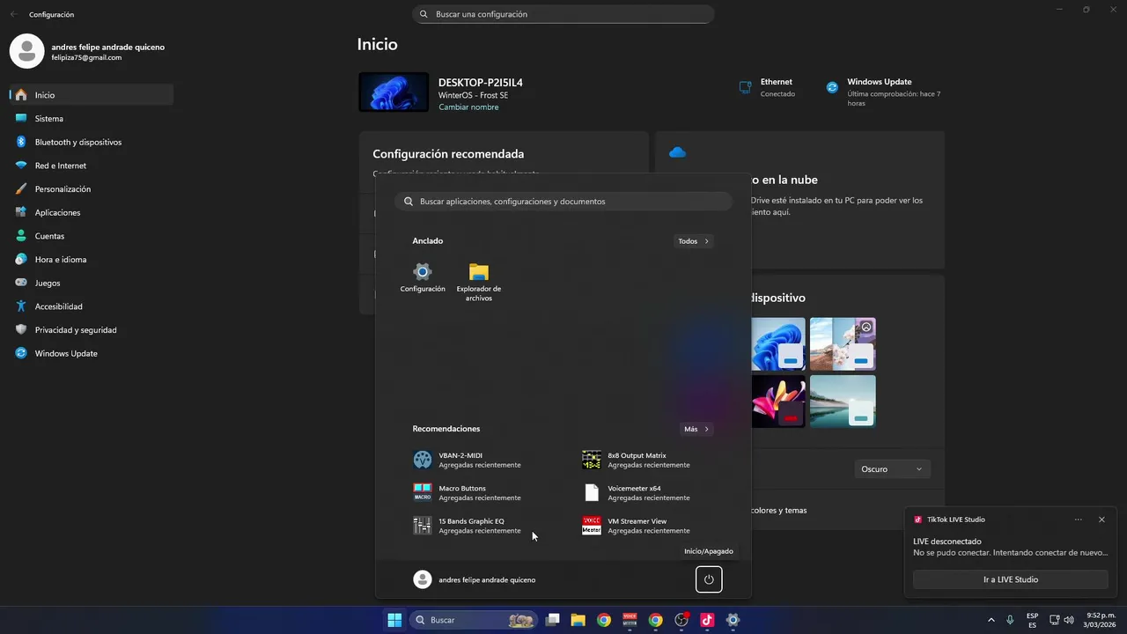Open Personalización settings
The height and width of the screenshot is (634, 1127).
click(x=92, y=188)
